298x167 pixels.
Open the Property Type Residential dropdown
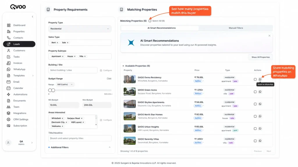pos(80,29)
